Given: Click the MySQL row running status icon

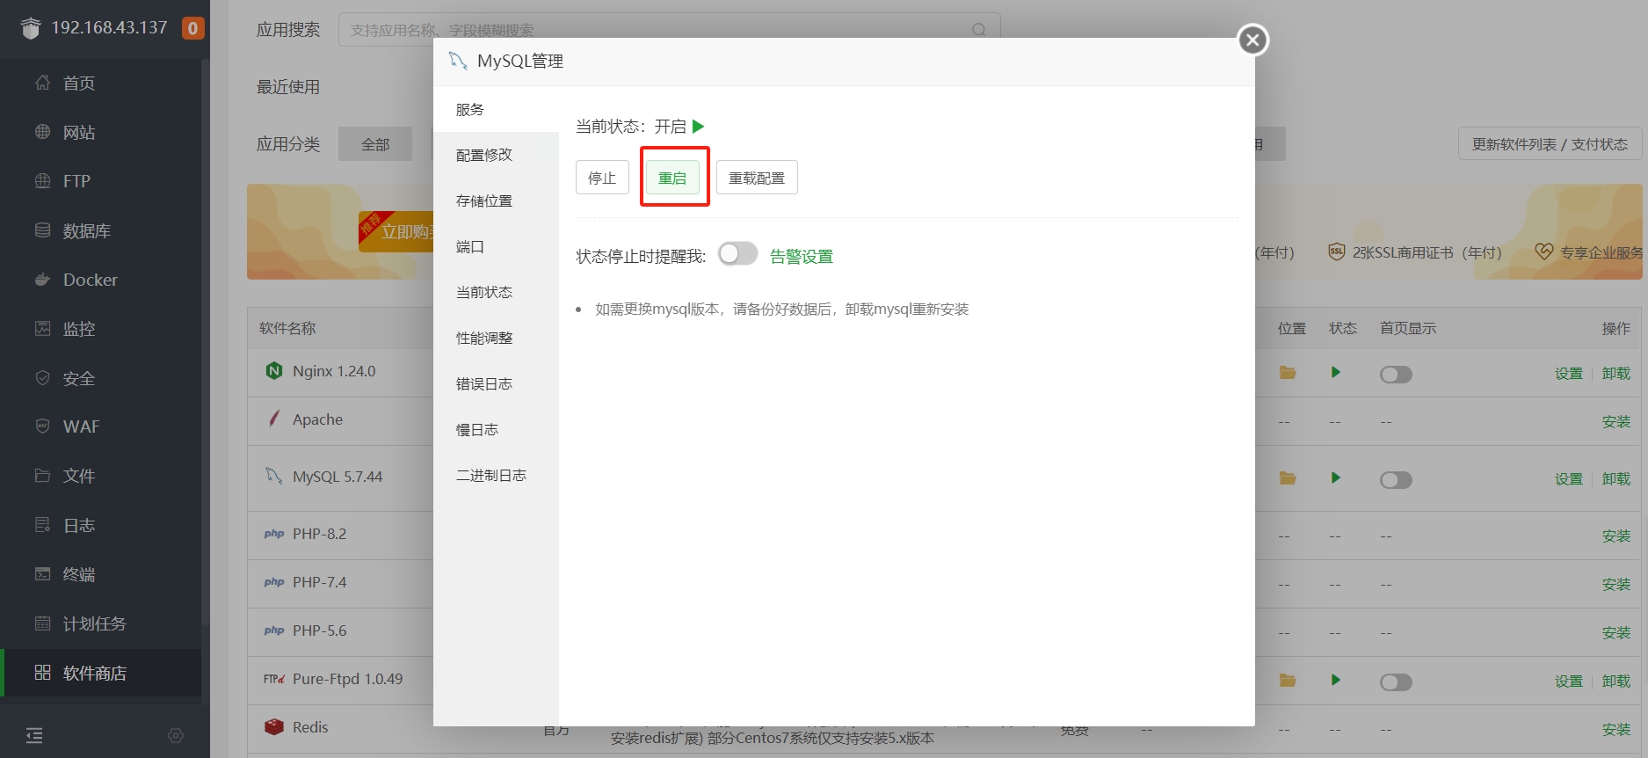Looking at the screenshot, I should click(1335, 477).
